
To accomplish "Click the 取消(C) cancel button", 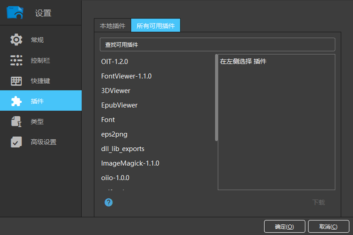I will tap(328, 227).
